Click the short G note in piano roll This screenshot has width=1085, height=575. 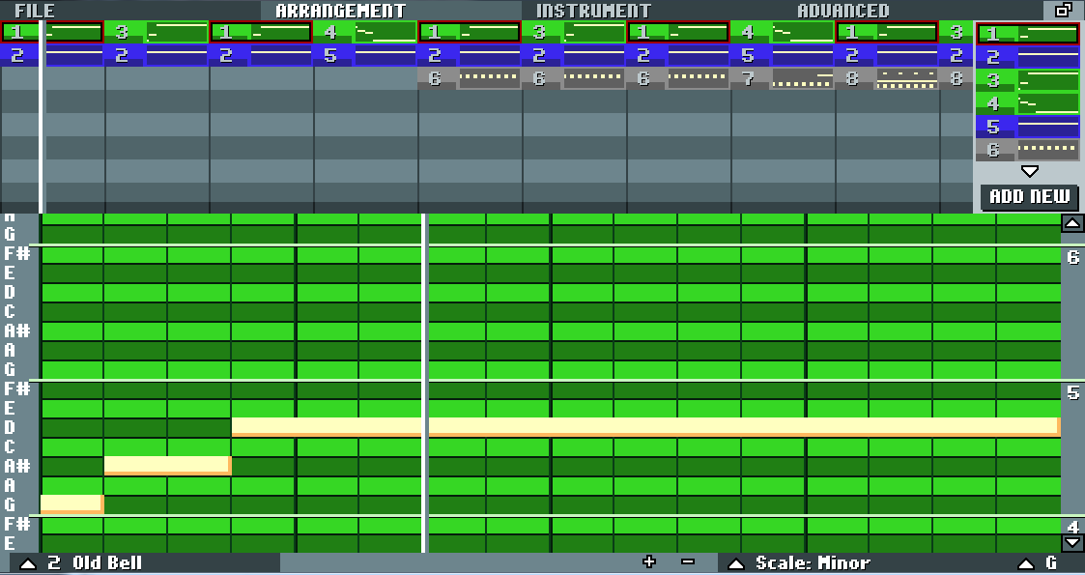point(71,504)
